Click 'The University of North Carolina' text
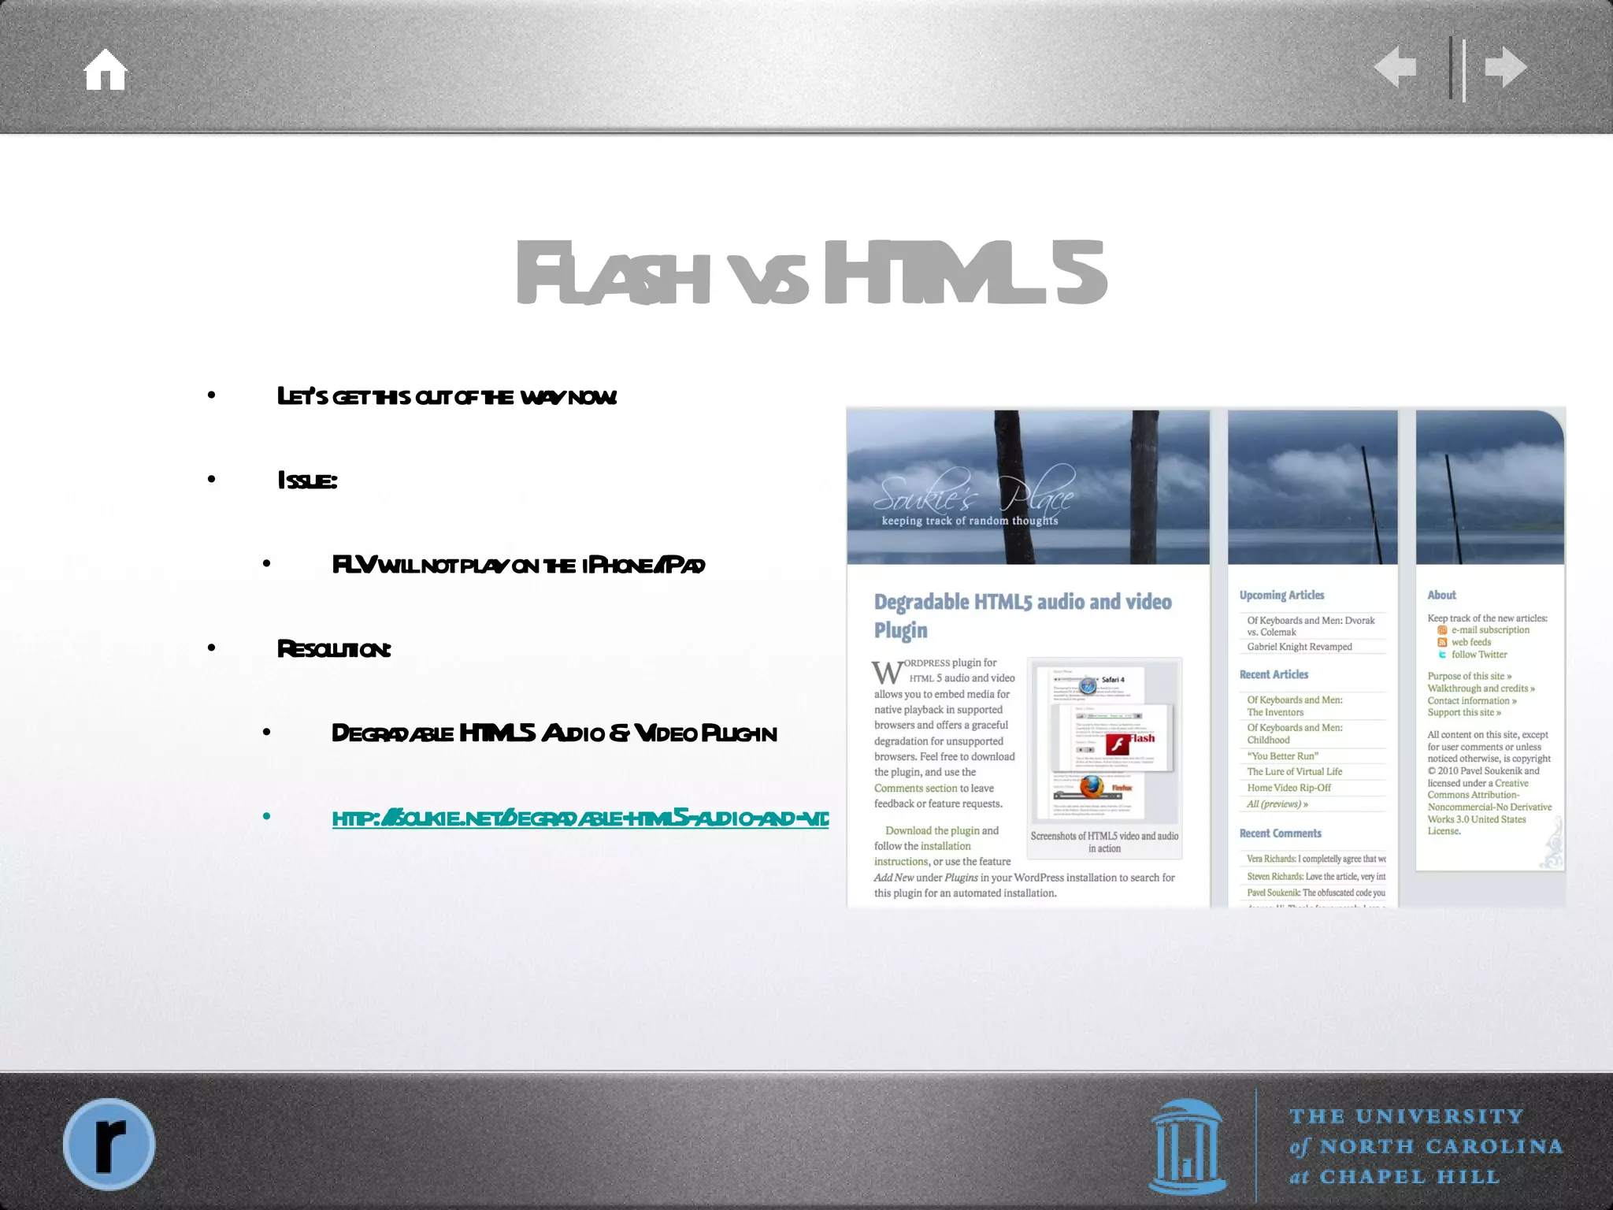 coord(1426,1146)
